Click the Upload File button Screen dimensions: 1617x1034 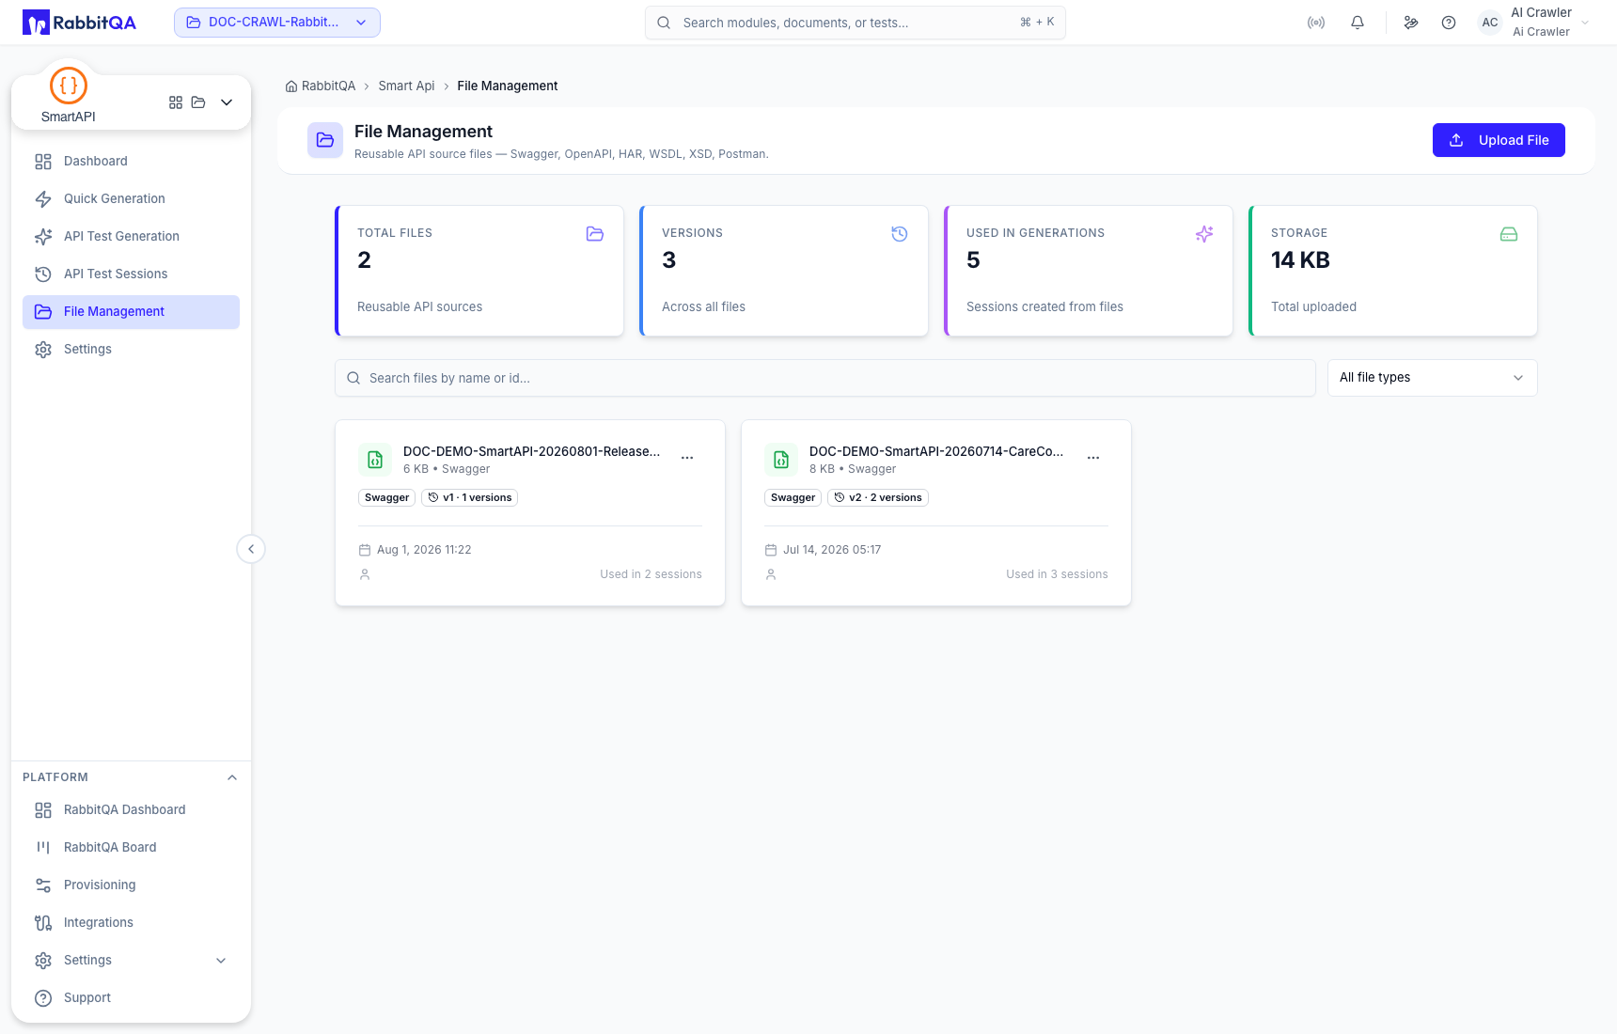[x=1499, y=140]
